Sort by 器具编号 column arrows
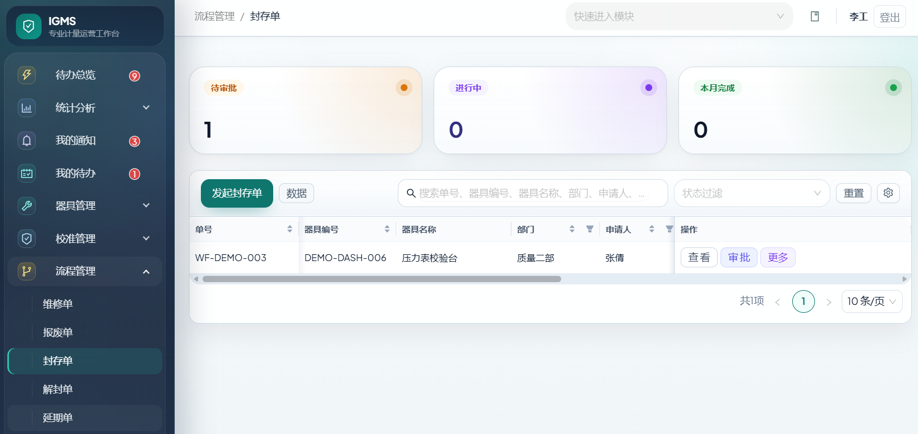This screenshot has height=434, width=918. tap(387, 229)
